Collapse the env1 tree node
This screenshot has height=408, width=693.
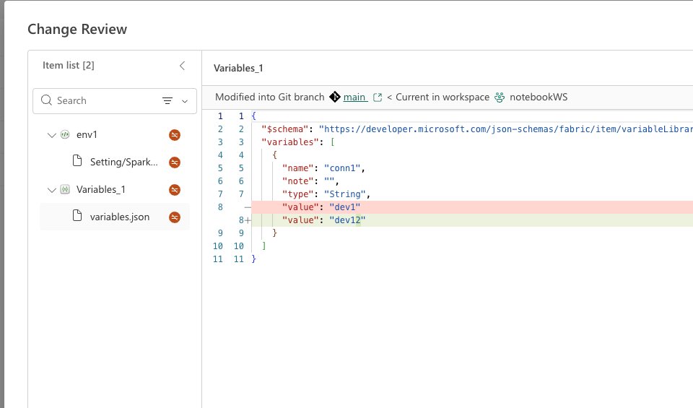(x=52, y=135)
